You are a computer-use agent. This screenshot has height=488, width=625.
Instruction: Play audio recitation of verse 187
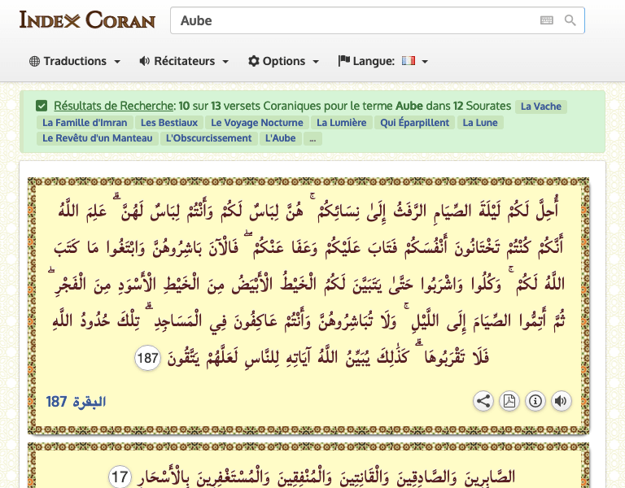click(561, 401)
